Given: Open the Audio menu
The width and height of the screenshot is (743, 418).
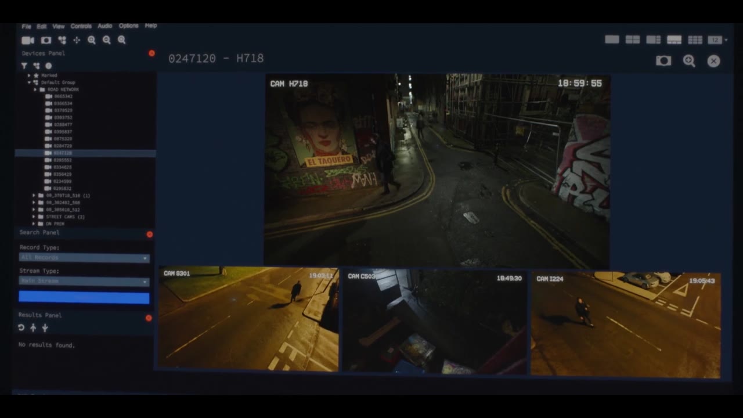Looking at the screenshot, I should 105,26.
